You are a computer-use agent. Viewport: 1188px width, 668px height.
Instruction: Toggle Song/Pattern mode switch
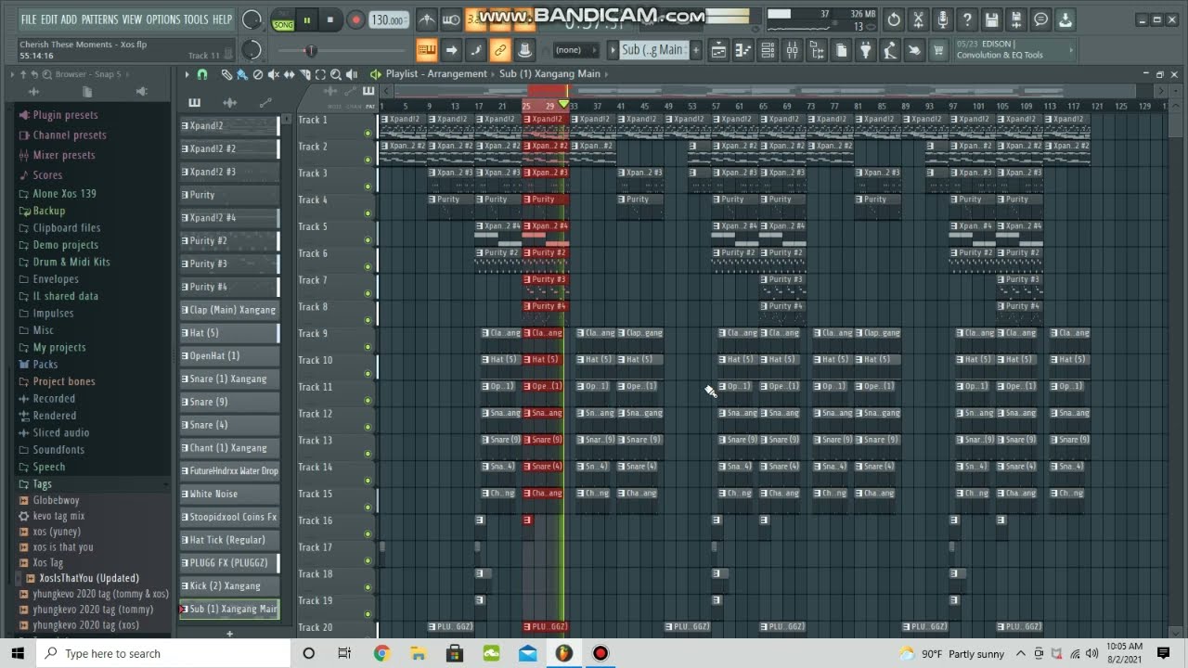click(283, 19)
